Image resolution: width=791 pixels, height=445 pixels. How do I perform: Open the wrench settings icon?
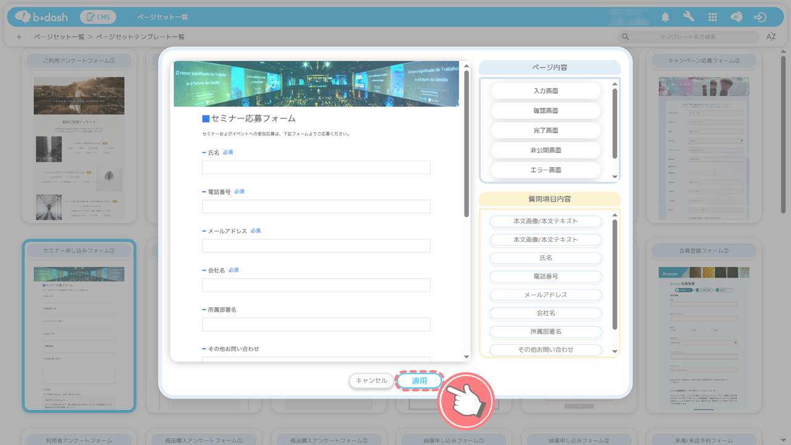click(x=689, y=17)
